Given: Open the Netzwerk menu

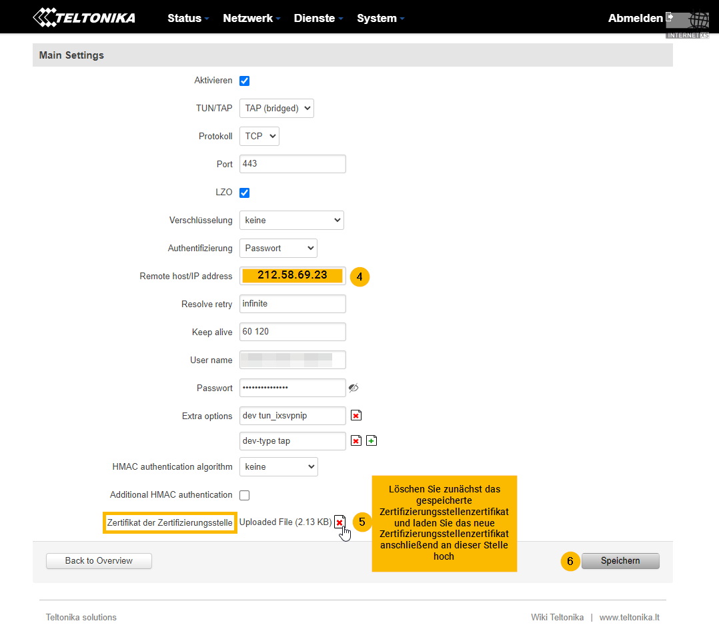Looking at the screenshot, I should [x=251, y=18].
